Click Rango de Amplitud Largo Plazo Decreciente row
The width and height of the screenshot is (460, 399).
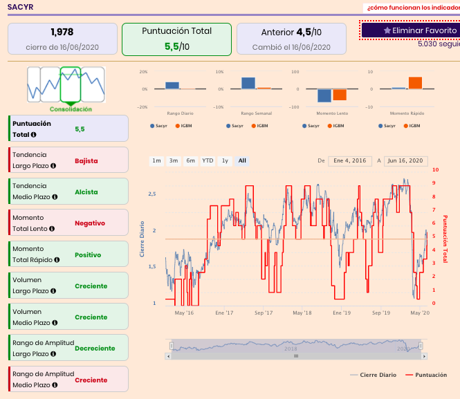(x=68, y=348)
